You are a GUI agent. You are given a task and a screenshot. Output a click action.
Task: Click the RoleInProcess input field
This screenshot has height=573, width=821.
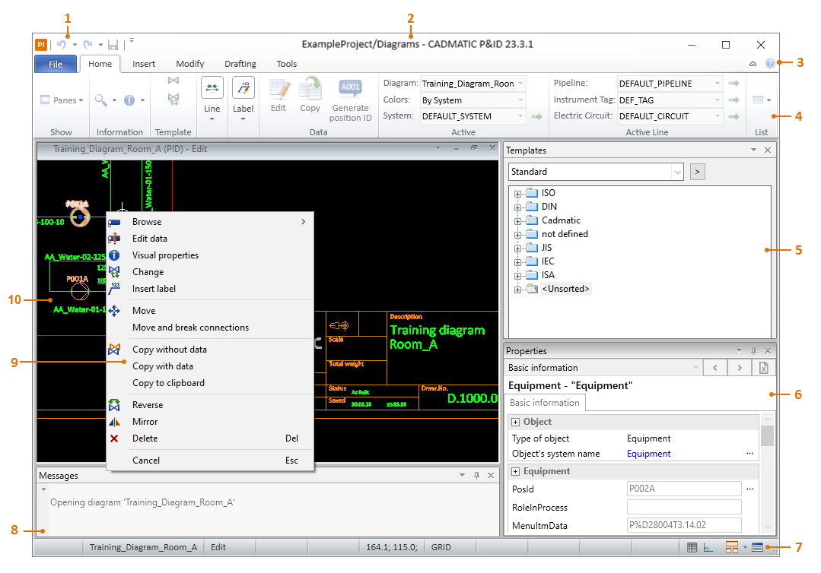pyautogui.click(x=683, y=507)
